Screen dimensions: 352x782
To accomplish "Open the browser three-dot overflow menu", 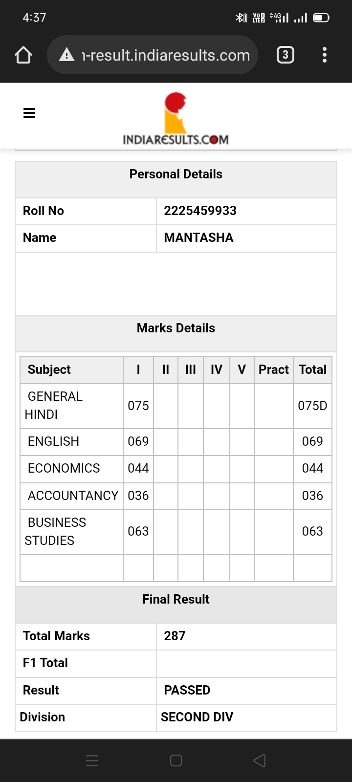I will pos(325,55).
